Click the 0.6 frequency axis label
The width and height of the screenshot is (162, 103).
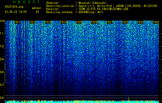[x=2, y=98]
